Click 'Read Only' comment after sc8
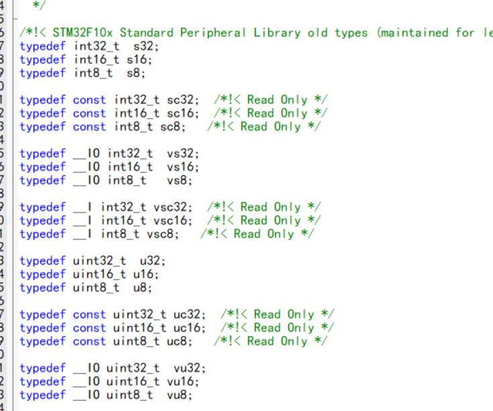Screen dimensions: 493x411 coord(270,127)
